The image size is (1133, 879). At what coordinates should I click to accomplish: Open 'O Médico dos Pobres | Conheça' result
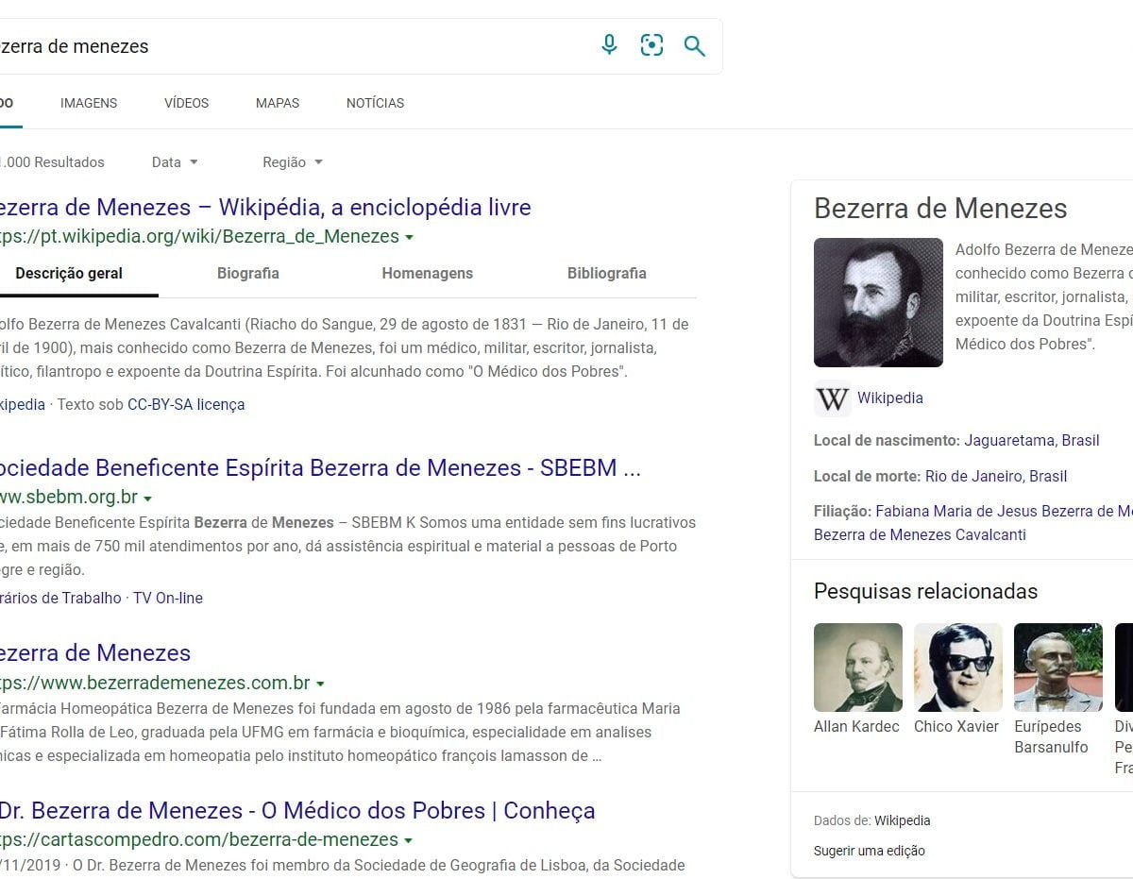coord(296,810)
